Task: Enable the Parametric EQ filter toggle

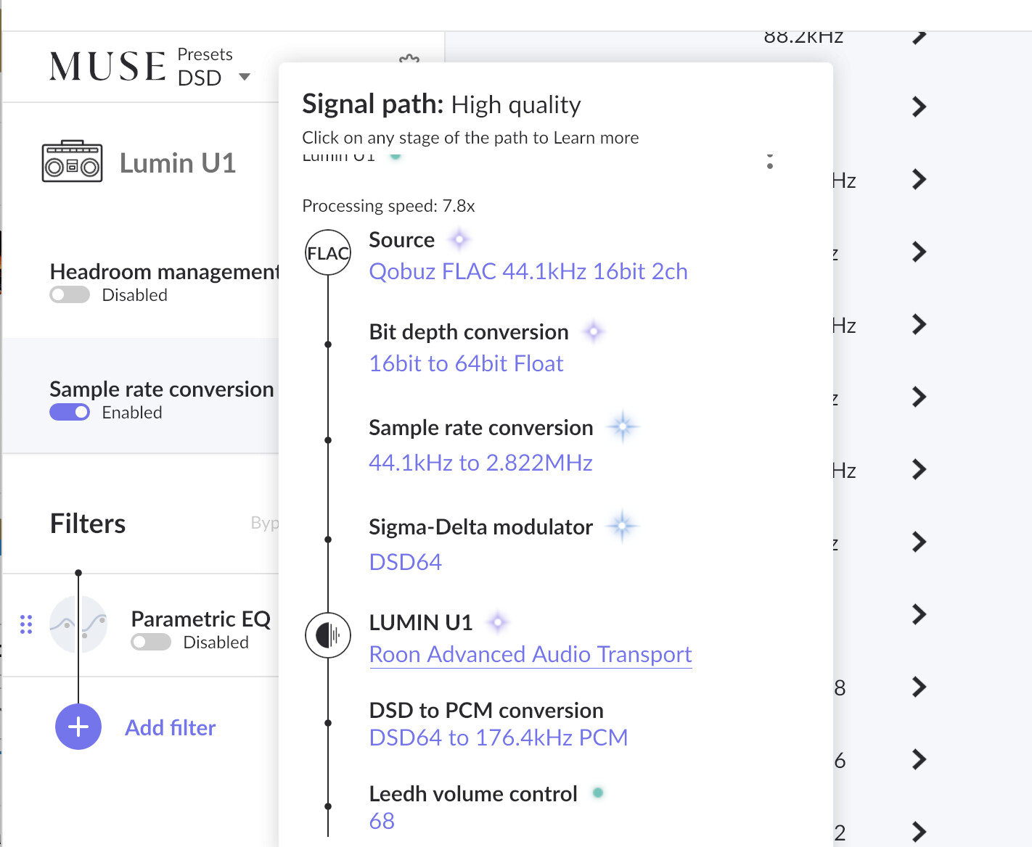Action: point(151,643)
